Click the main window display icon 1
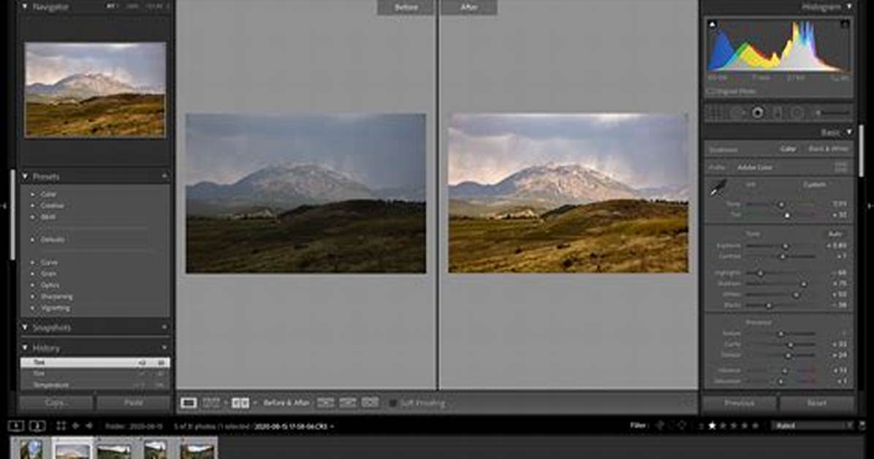Viewport: 874px width, 459px height. (x=16, y=426)
